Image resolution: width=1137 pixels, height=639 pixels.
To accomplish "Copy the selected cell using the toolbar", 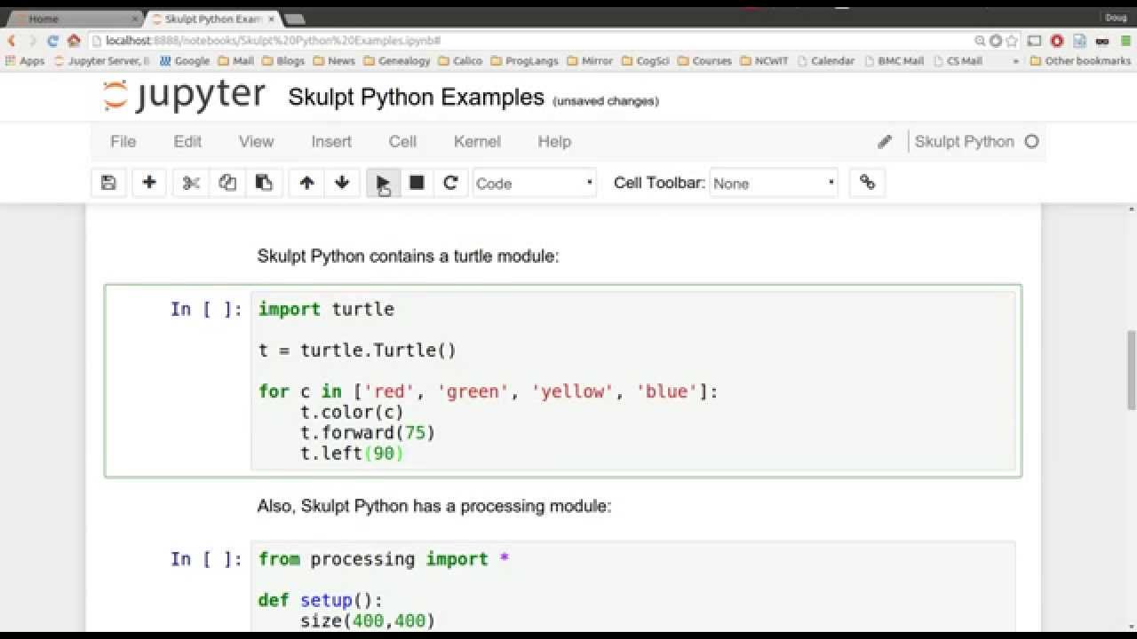I will pyautogui.click(x=227, y=183).
